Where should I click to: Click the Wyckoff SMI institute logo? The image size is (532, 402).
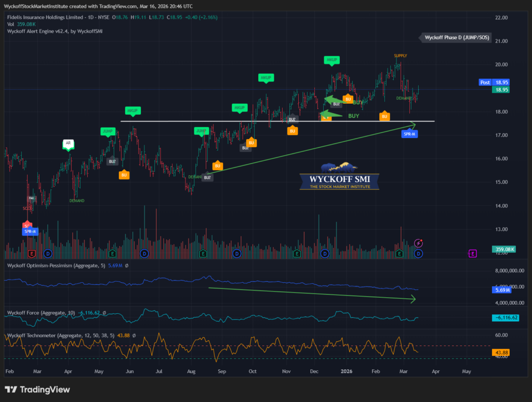[340, 176]
